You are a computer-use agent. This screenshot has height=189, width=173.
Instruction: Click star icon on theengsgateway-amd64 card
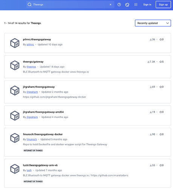coord(161,112)
